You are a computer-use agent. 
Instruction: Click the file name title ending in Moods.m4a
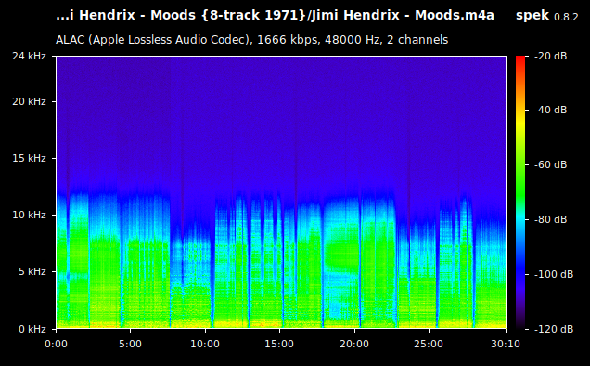[x=275, y=16]
